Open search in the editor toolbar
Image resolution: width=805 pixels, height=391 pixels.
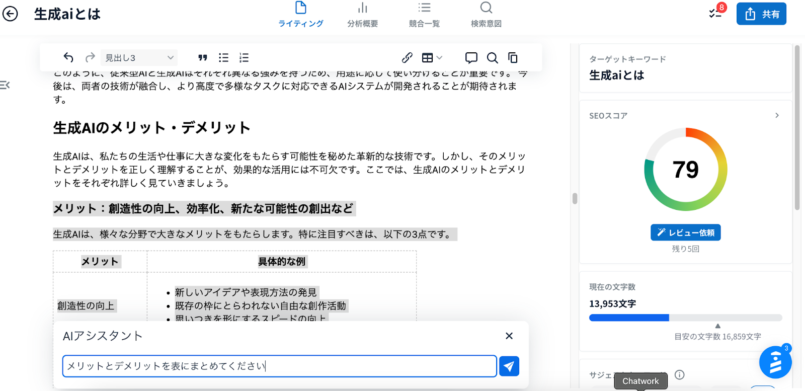[x=493, y=58]
